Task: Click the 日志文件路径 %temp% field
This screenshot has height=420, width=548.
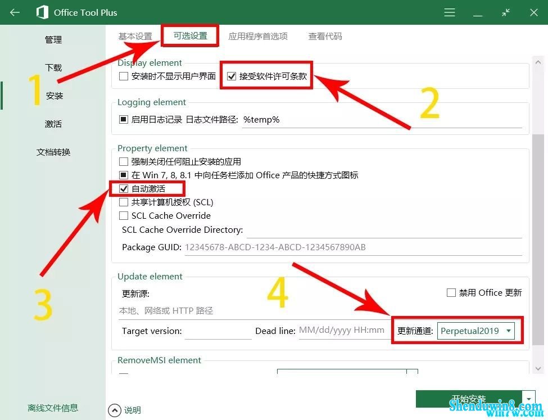Action: [382, 120]
